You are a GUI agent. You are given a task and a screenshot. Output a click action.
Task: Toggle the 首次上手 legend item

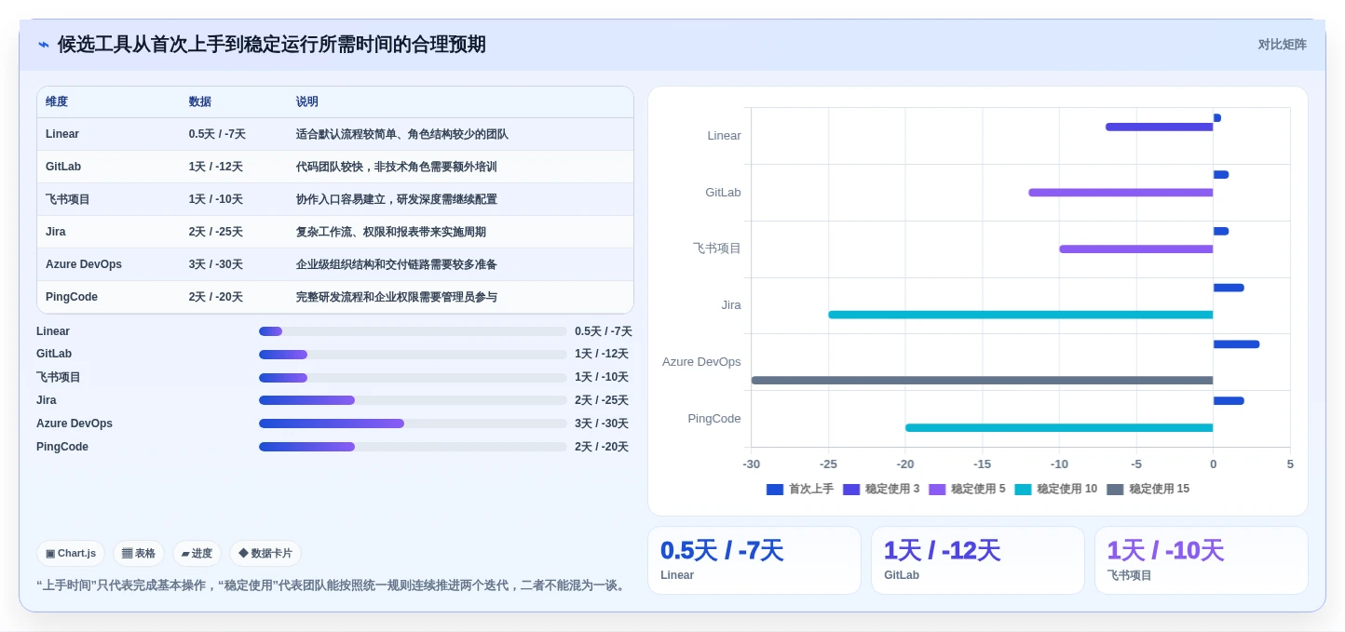[800, 489]
